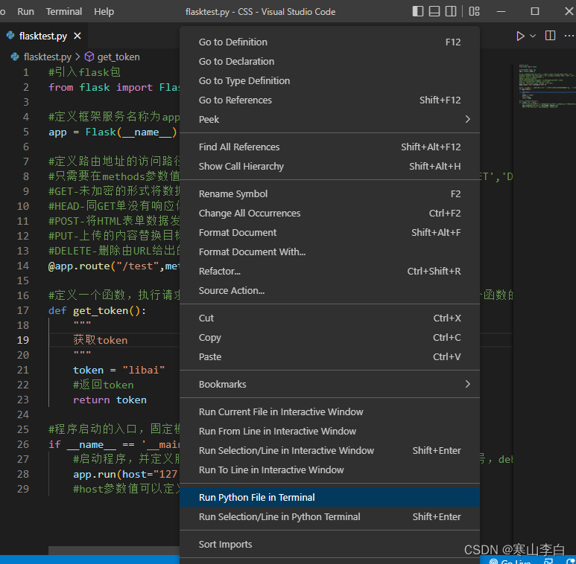Run Python File in Terminal

click(x=329, y=498)
